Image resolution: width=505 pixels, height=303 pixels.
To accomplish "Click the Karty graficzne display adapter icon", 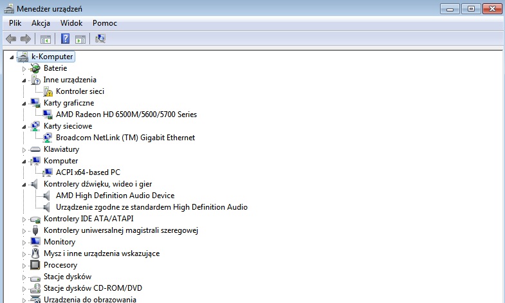I will pos(35,103).
